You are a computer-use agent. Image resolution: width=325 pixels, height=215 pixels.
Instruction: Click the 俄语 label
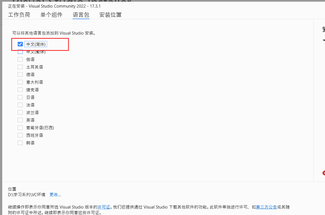(30, 60)
